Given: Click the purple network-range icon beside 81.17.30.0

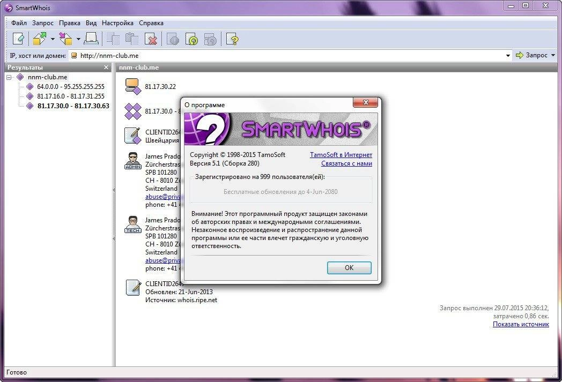Looking at the screenshot, I should [133, 111].
